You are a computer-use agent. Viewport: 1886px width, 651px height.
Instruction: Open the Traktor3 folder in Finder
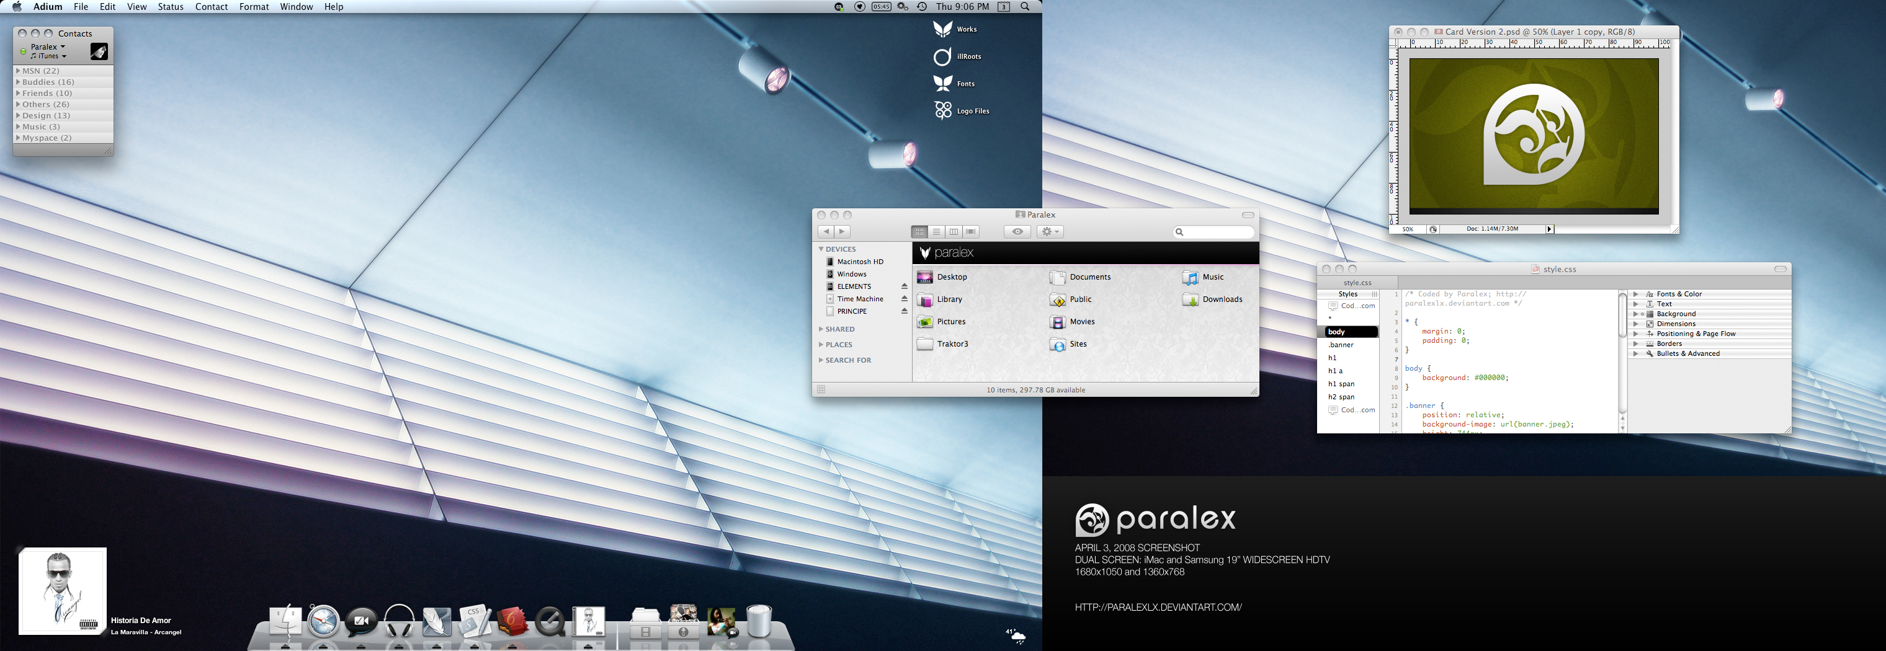click(x=942, y=343)
